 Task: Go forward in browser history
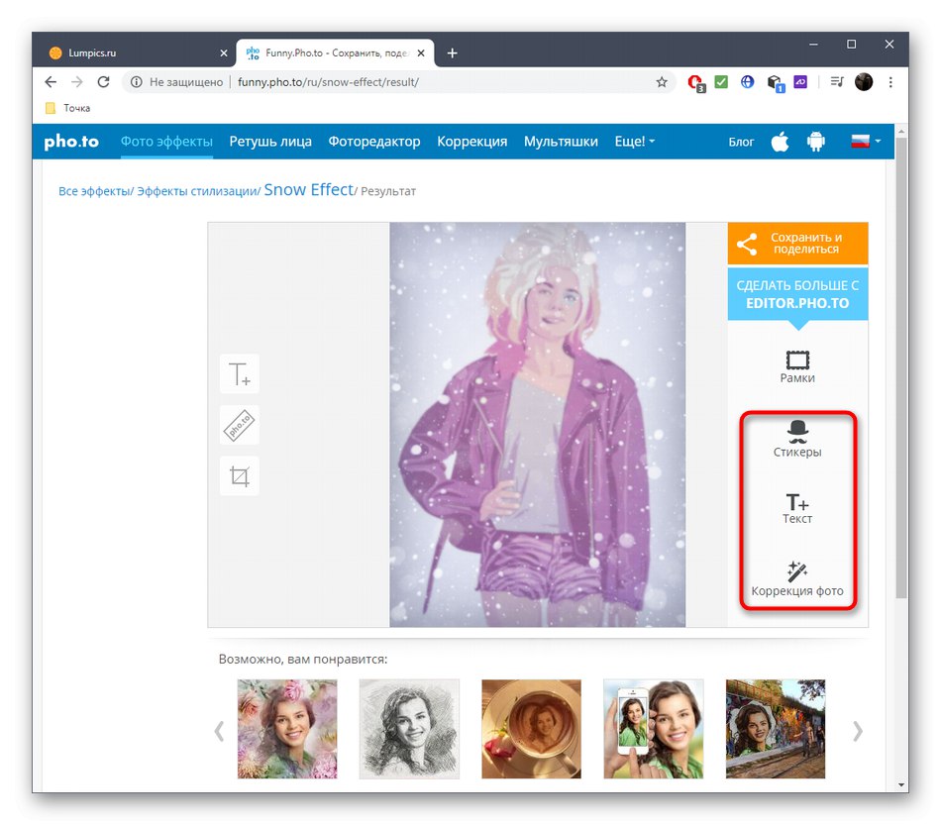point(77,82)
